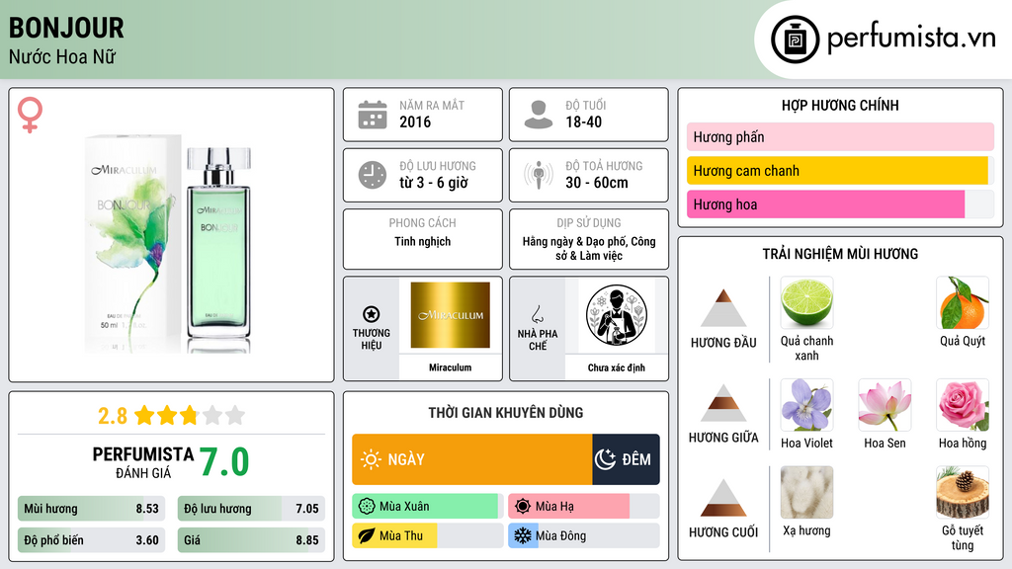Image resolution: width=1012 pixels, height=569 pixels.
Task: Click the Độ lưu hương 7.05 score bar
Action: pyautogui.click(x=251, y=509)
